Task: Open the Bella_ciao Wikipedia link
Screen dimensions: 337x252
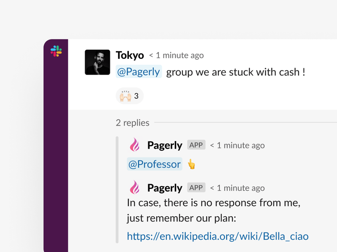Action: coord(218,236)
